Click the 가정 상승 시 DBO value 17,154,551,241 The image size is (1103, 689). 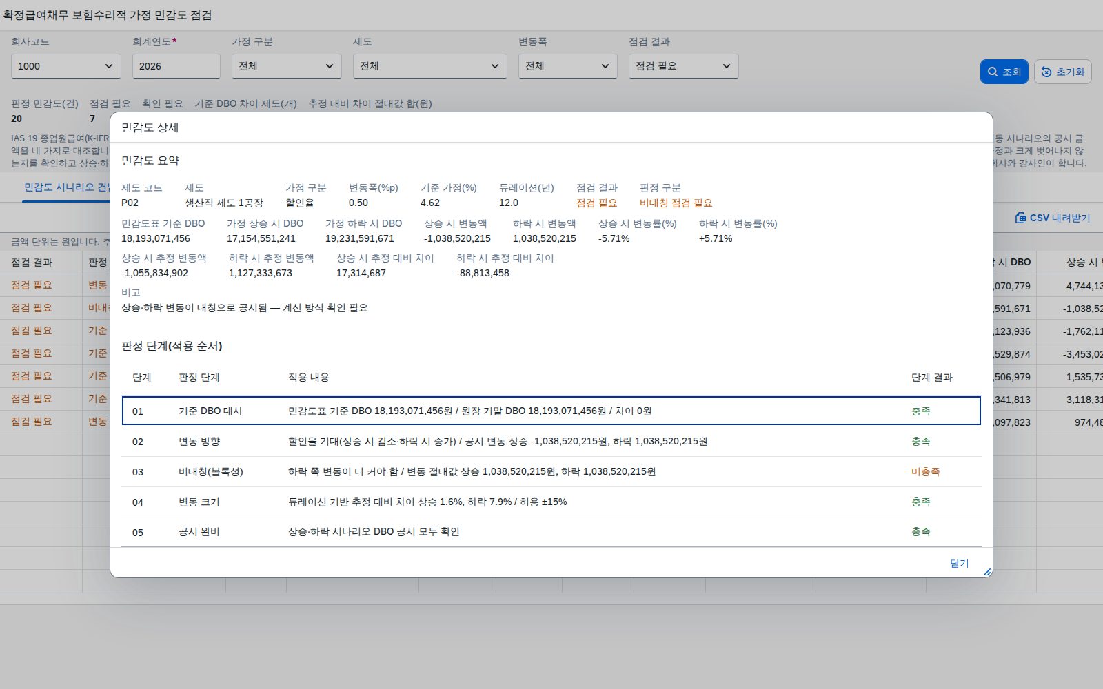coord(261,238)
